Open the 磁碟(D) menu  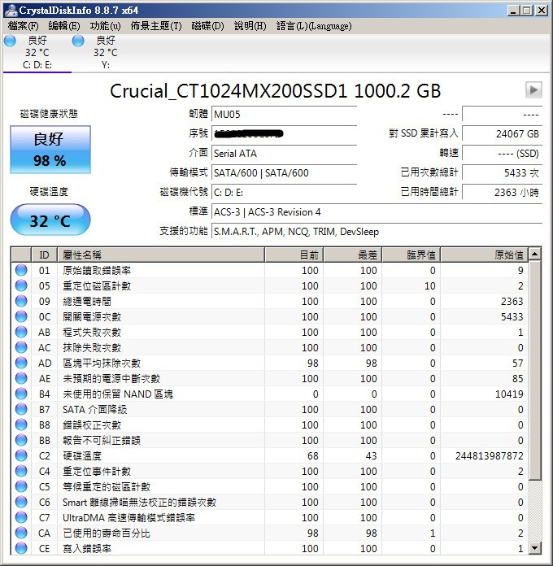(x=207, y=26)
